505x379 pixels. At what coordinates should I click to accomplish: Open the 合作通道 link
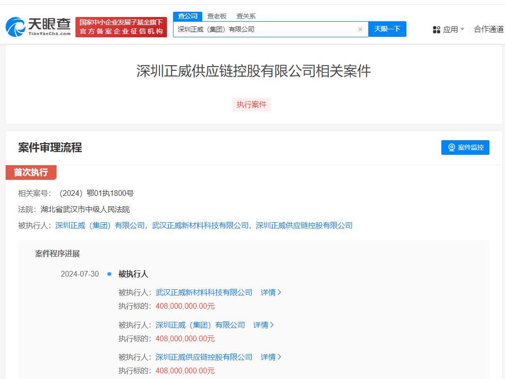click(x=489, y=29)
